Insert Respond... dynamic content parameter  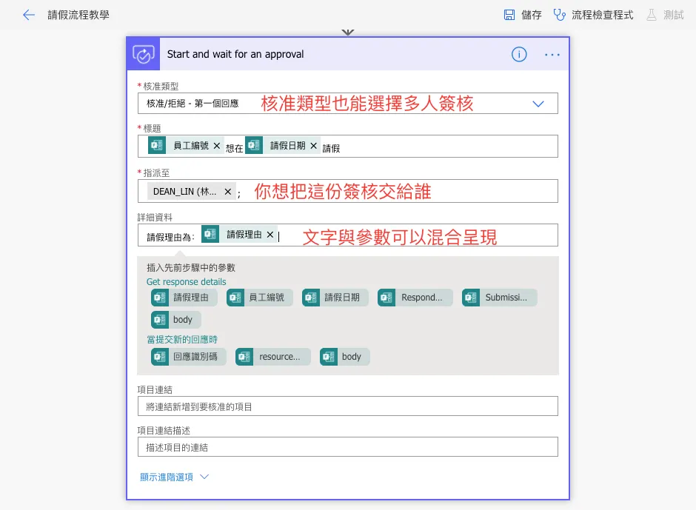415,298
